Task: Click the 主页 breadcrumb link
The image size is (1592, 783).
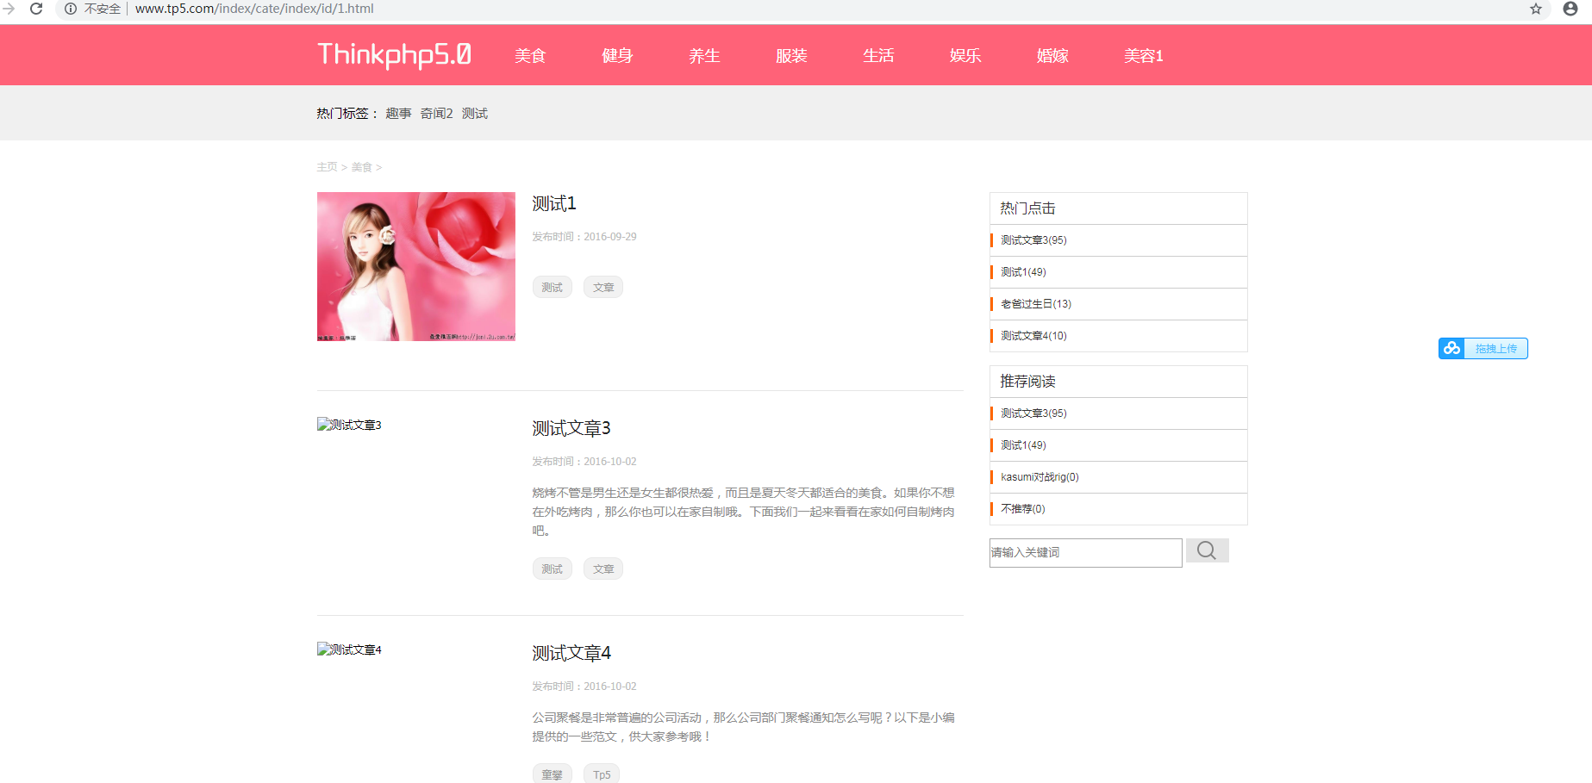Action: 327,167
